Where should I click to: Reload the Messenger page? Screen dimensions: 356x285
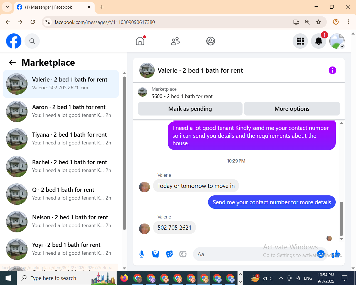tap(33, 22)
